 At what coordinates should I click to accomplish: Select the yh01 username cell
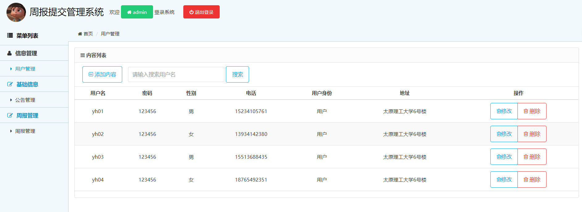point(98,111)
